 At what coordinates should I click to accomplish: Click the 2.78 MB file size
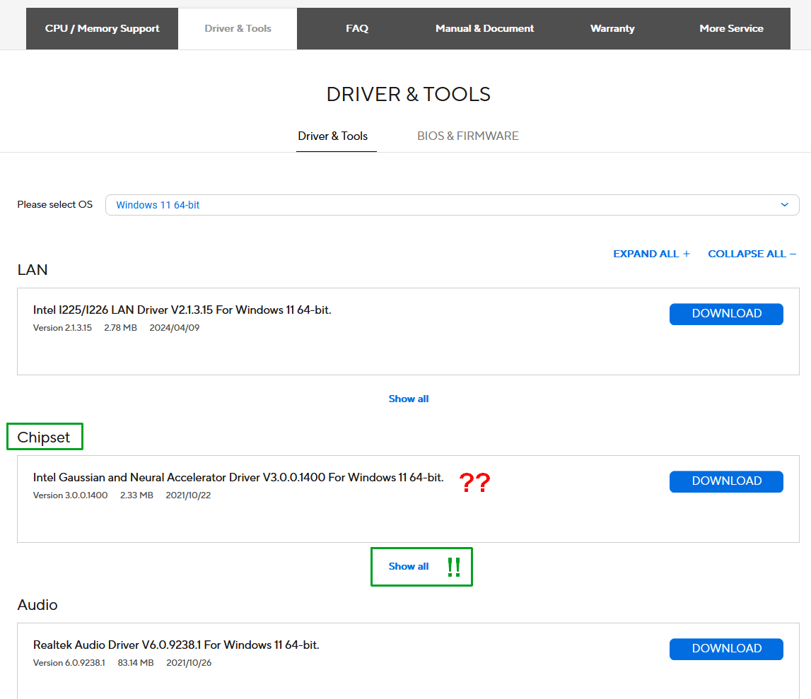[x=120, y=328]
